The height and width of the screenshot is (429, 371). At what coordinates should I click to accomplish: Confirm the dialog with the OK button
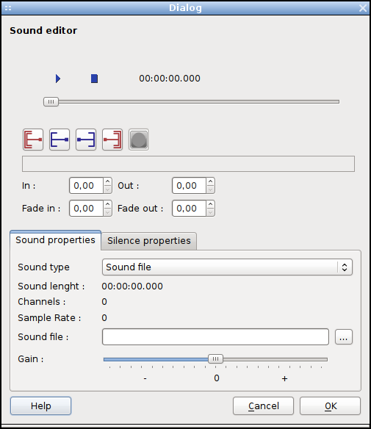coord(331,405)
